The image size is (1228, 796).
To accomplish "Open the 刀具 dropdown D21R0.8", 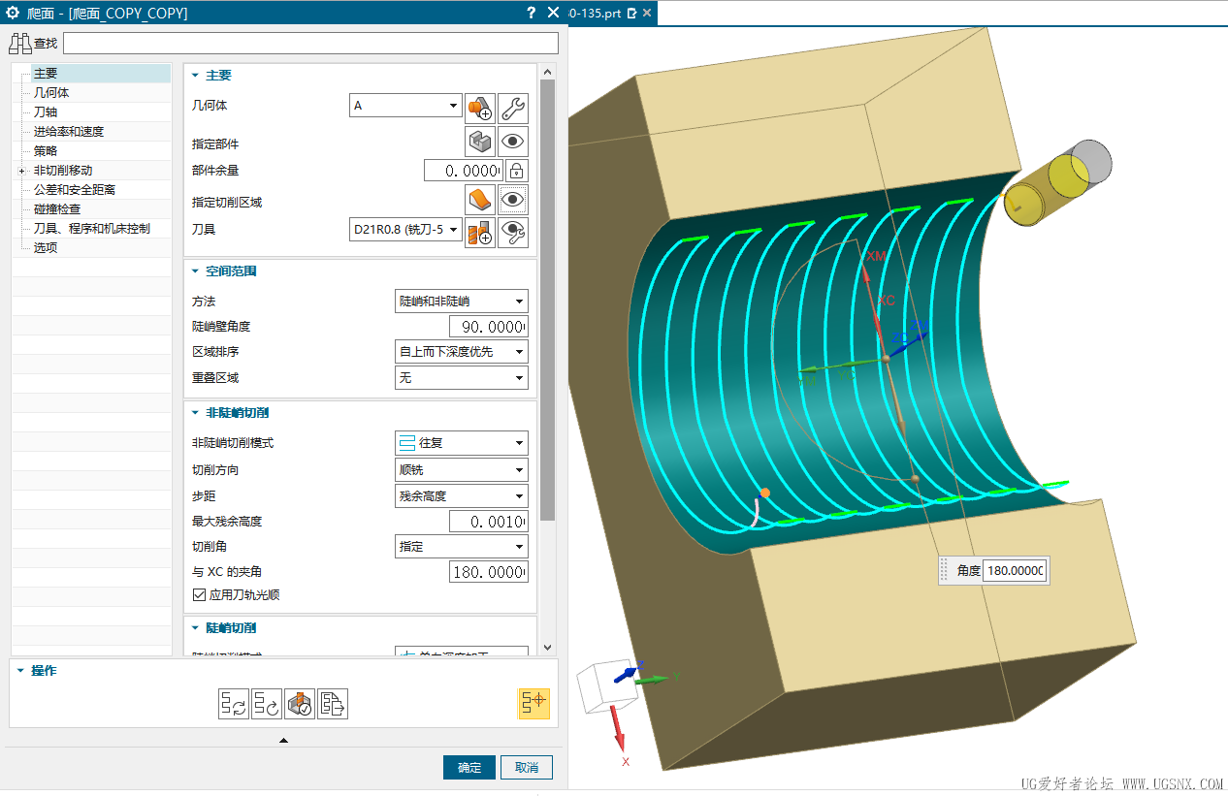I will [x=405, y=230].
